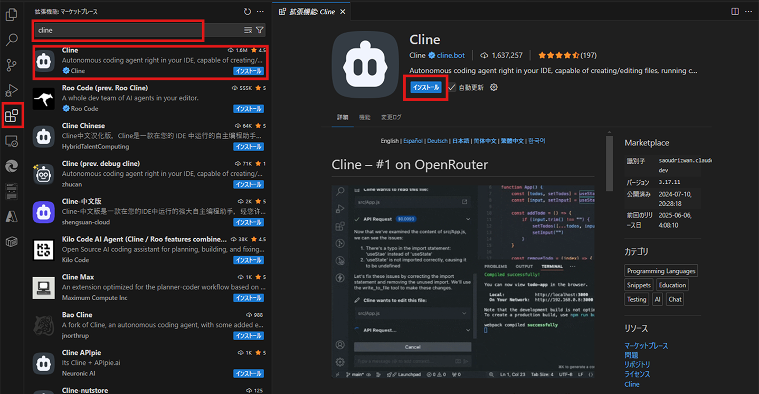The image size is (759, 394).
Task: Open Cline APIpie extension entry
Action: point(149,363)
